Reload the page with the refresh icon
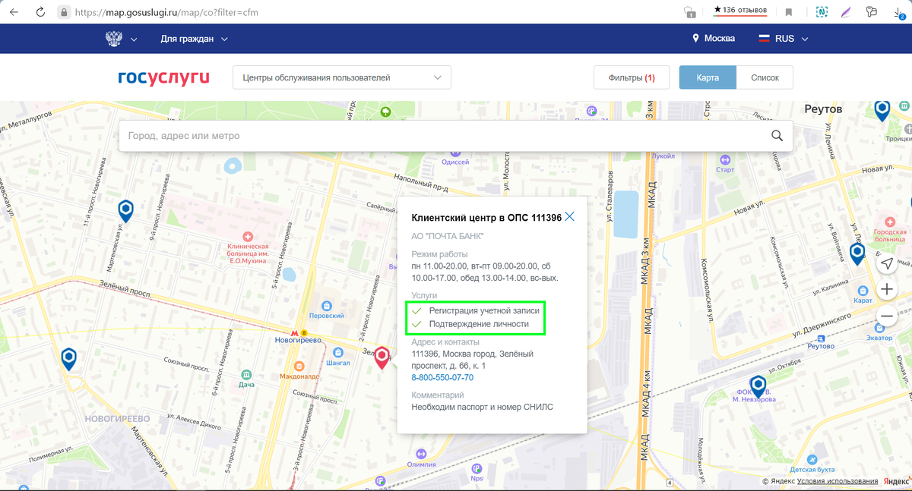Screen dimensions: 912x491 pyautogui.click(x=40, y=12)
